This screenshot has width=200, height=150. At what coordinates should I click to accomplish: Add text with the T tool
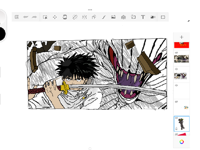143,17
